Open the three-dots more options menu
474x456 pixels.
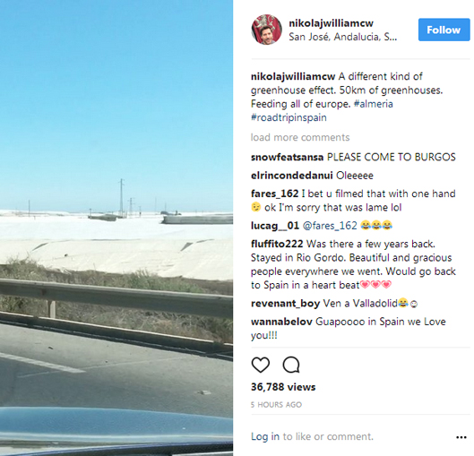pyautogui.click(x=461, y=437)
